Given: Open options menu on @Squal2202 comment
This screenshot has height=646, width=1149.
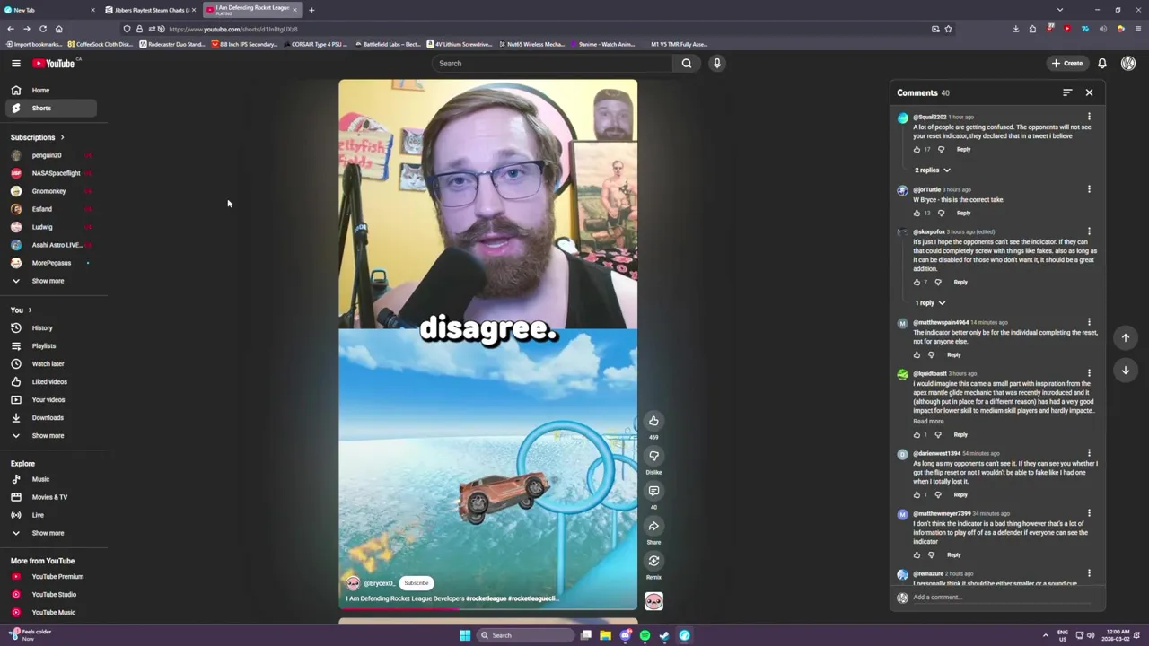Looking at the screenshot, I should tap(1089, 117).
